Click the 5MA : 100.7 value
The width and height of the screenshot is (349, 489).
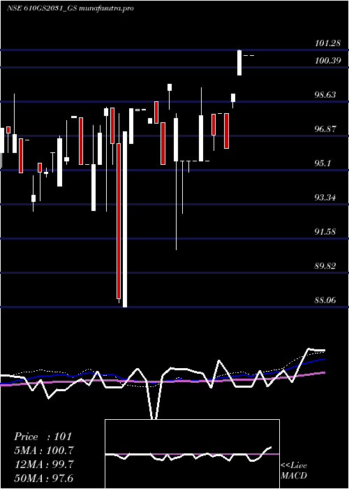44,451
